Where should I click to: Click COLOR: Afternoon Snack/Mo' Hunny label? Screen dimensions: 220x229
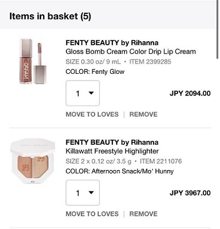tap(120, 171)
